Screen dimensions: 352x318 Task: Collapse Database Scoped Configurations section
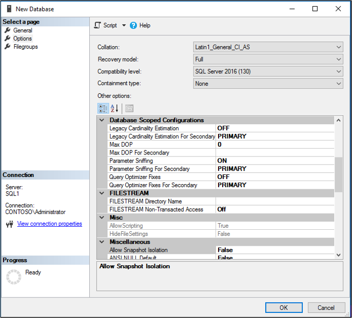click(x=102, y=120)
